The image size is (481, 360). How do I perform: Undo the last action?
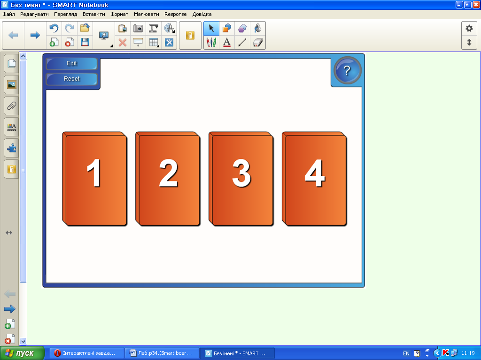[54, 28]
